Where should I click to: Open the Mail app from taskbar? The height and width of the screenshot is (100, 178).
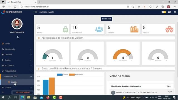pyautogui.click(x=41, y=97)
